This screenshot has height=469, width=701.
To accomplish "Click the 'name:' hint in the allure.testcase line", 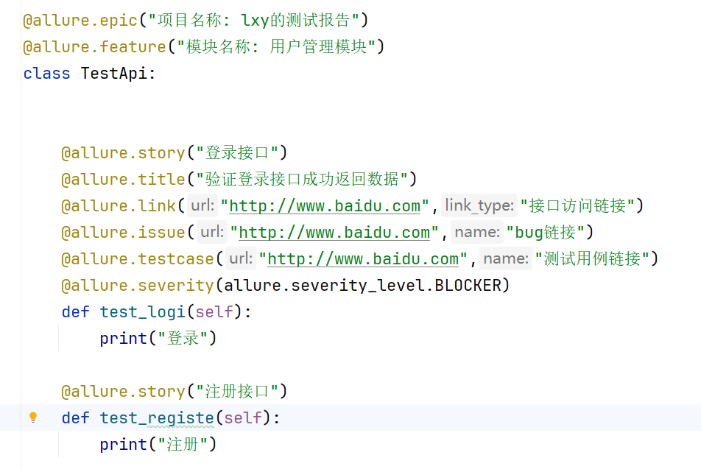I will click(506, 258).
